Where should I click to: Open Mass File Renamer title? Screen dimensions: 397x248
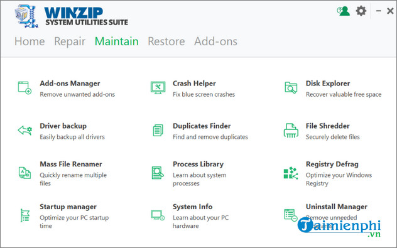pos(71,164)
